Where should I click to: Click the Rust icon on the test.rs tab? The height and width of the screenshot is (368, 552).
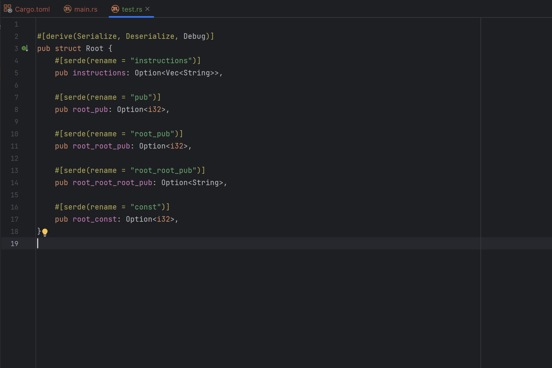point(115,9)
